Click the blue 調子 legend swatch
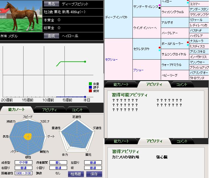The height and width of the screenshot is (178, 209). click(x=90, y=87)
